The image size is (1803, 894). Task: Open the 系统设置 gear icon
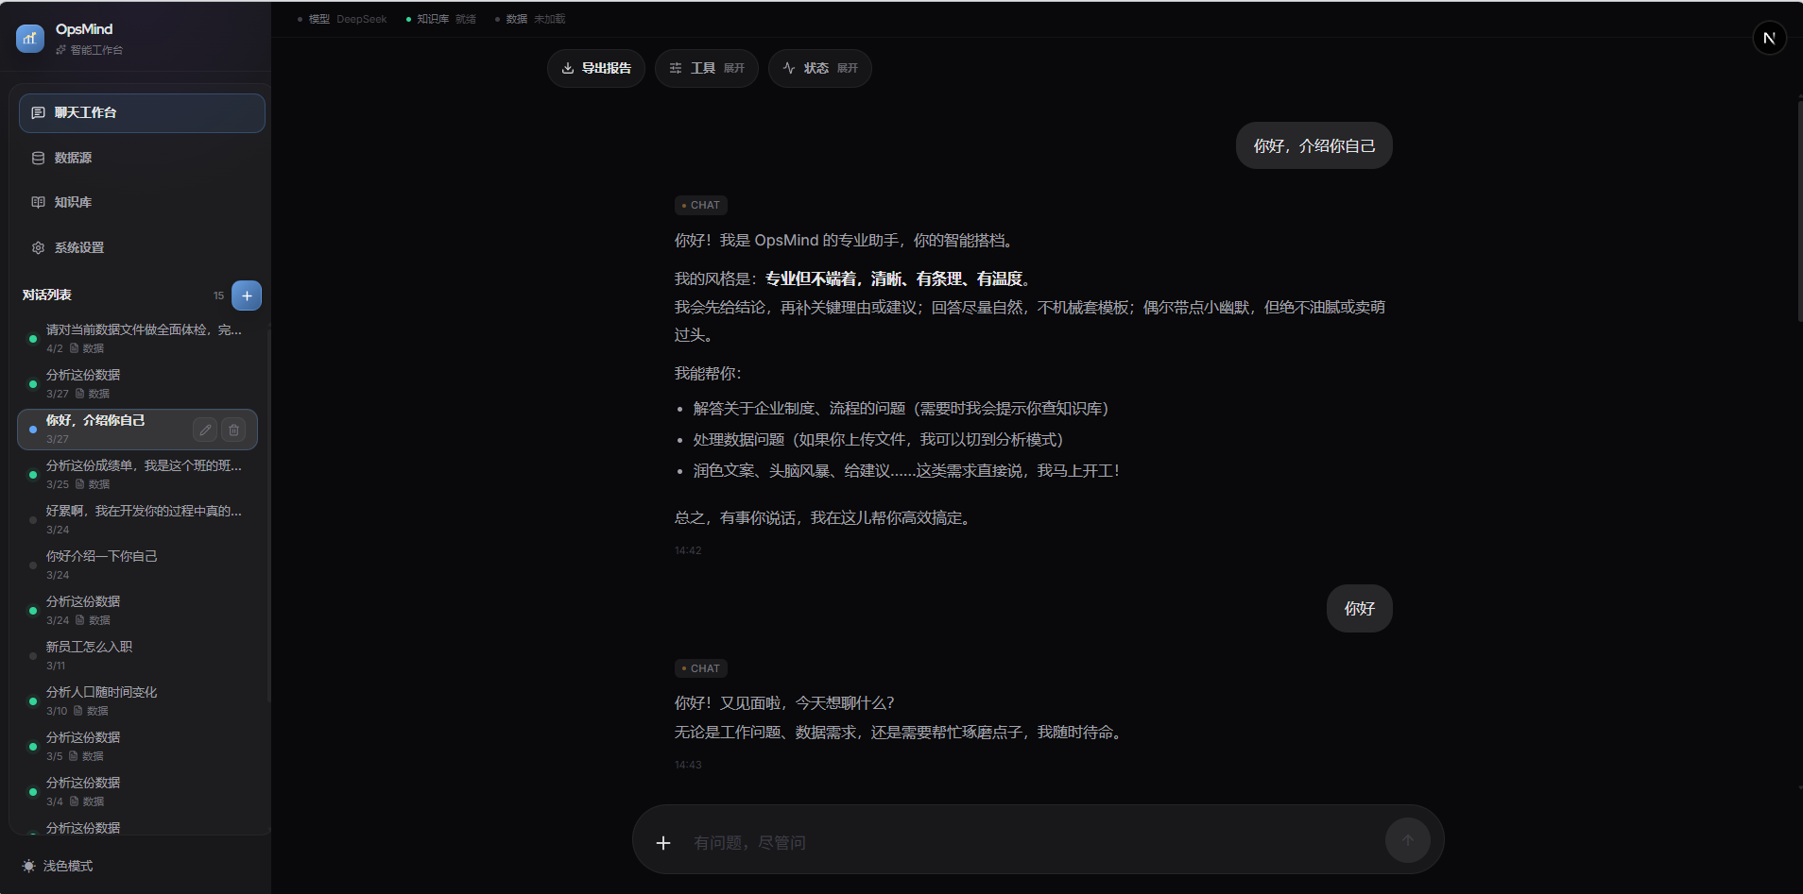tap(38, 246)
